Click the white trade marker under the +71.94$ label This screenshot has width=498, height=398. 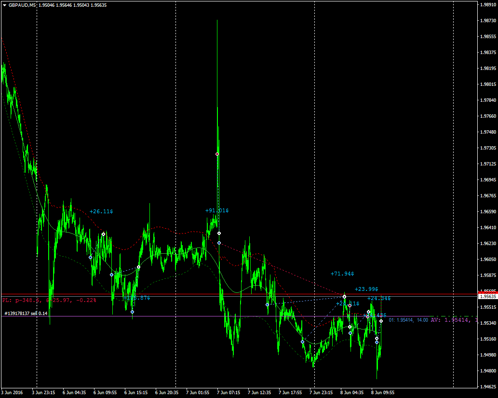click(x=344, y=297)
